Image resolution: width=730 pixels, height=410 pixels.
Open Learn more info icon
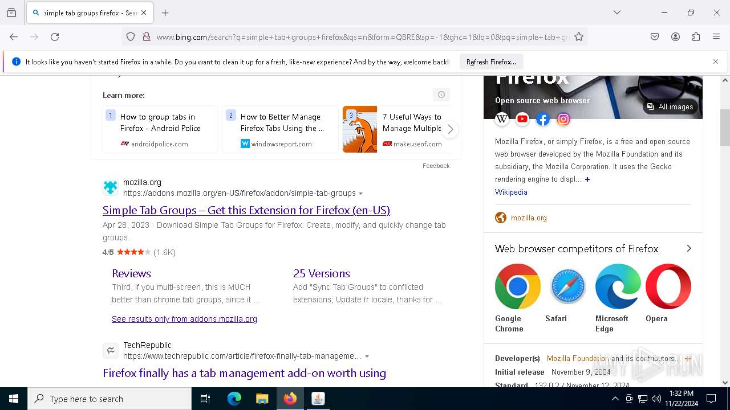point(441,95)
